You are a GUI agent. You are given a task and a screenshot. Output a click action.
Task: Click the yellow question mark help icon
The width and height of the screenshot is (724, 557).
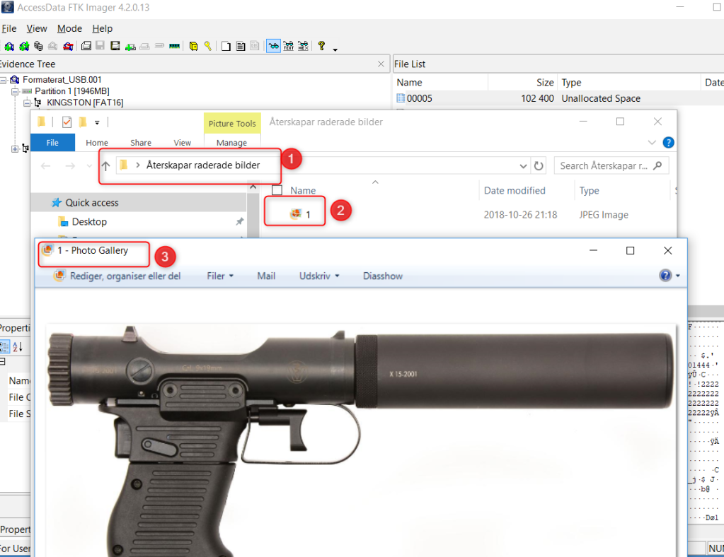coord(321,46)
